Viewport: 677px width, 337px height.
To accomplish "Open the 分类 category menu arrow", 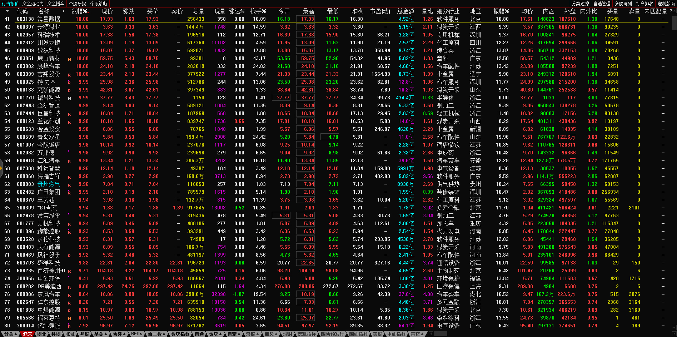I will point(15,334).
